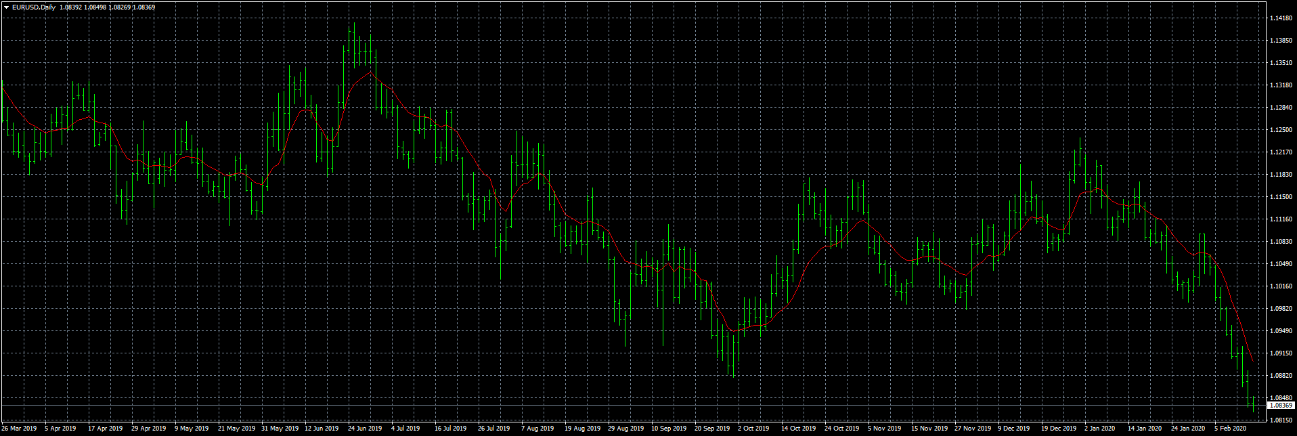Click the 24 Jan 2020 date label
This screenshot has height=436, width=1297.
click(x=1188, y=429)
